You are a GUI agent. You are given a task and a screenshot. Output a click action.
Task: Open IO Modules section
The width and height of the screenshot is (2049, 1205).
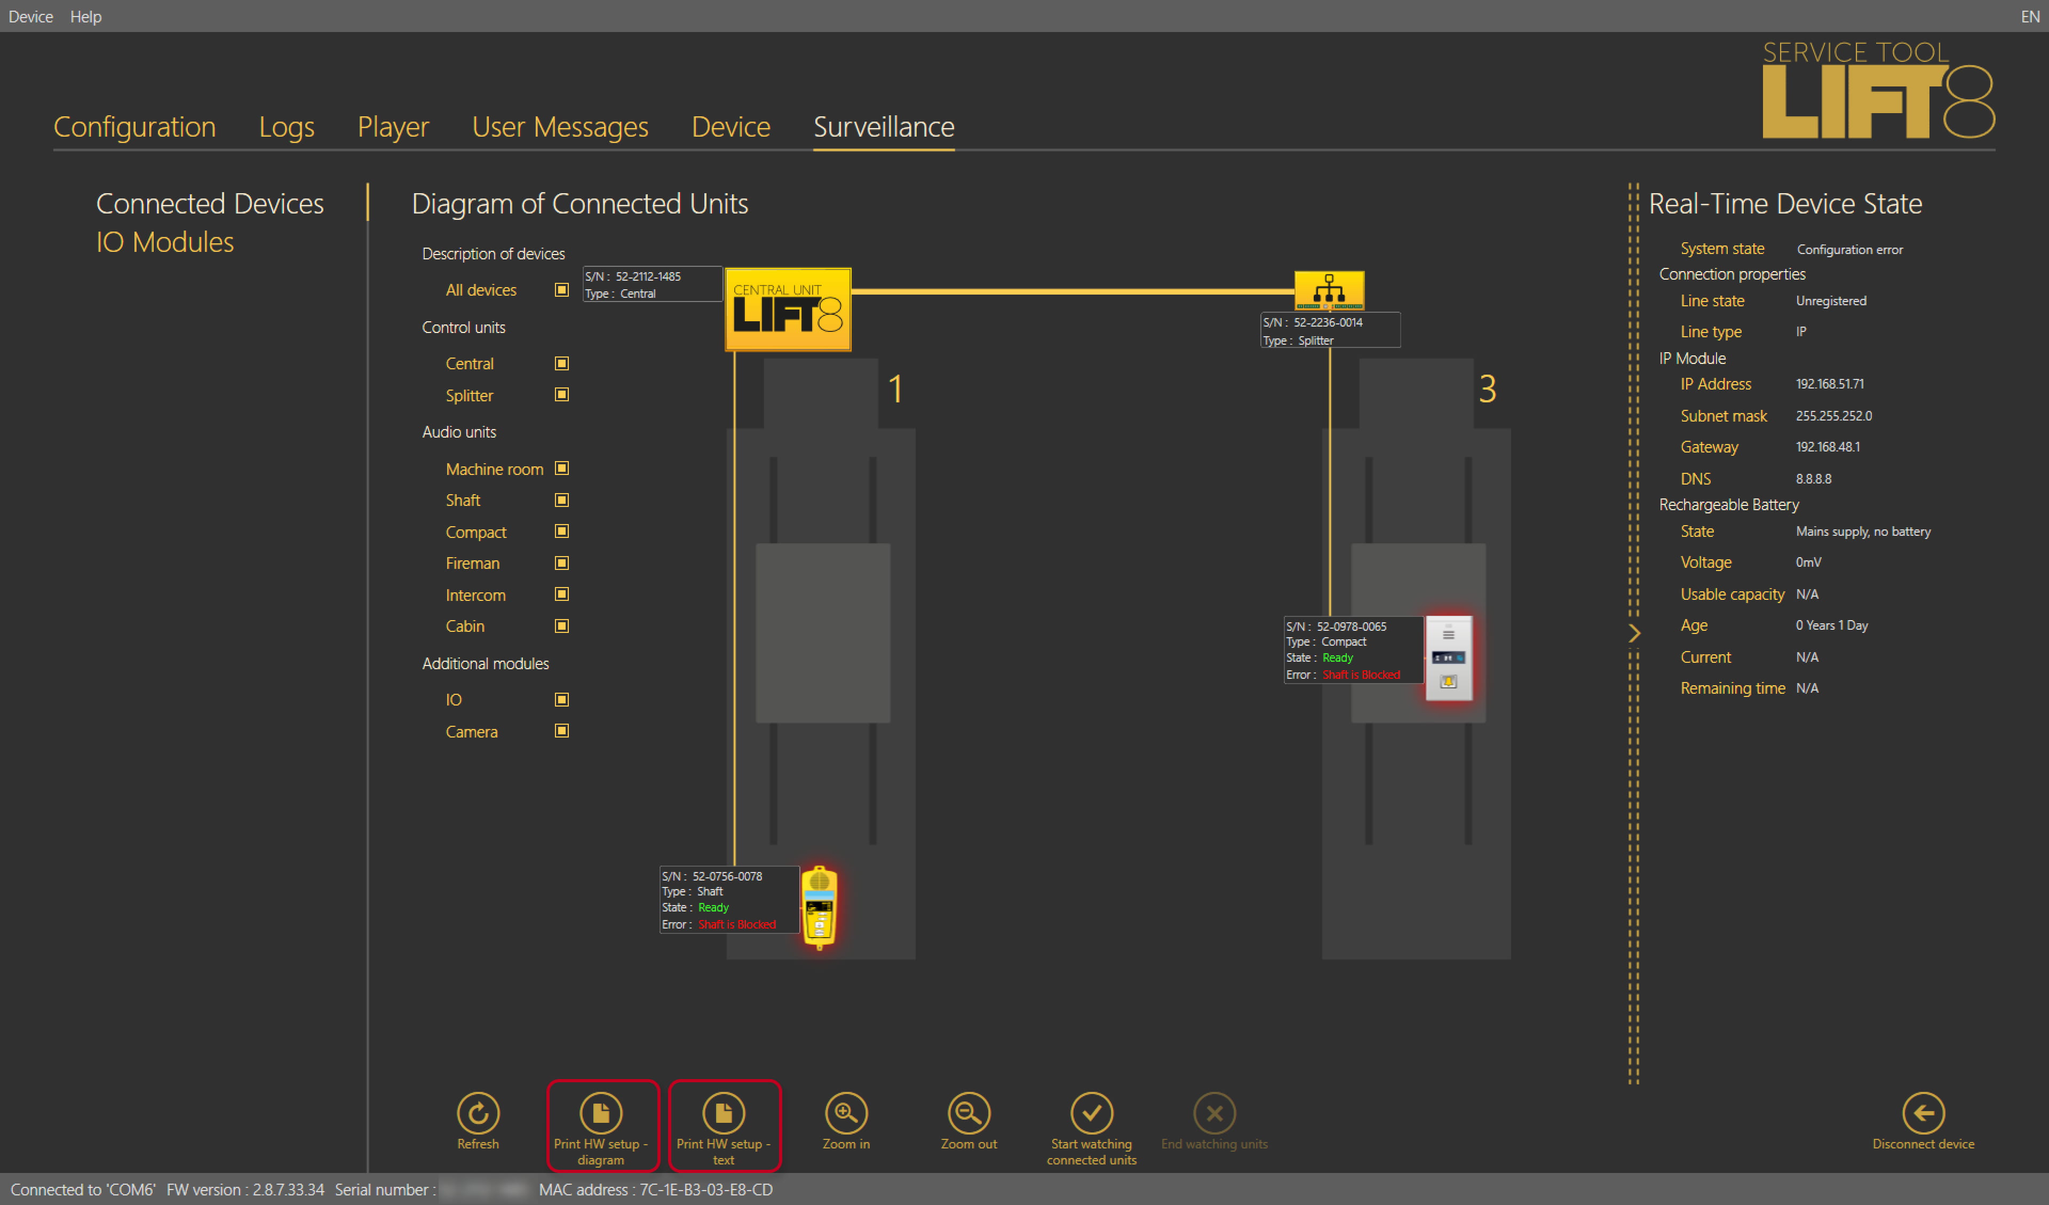click(x=165, y=242)
